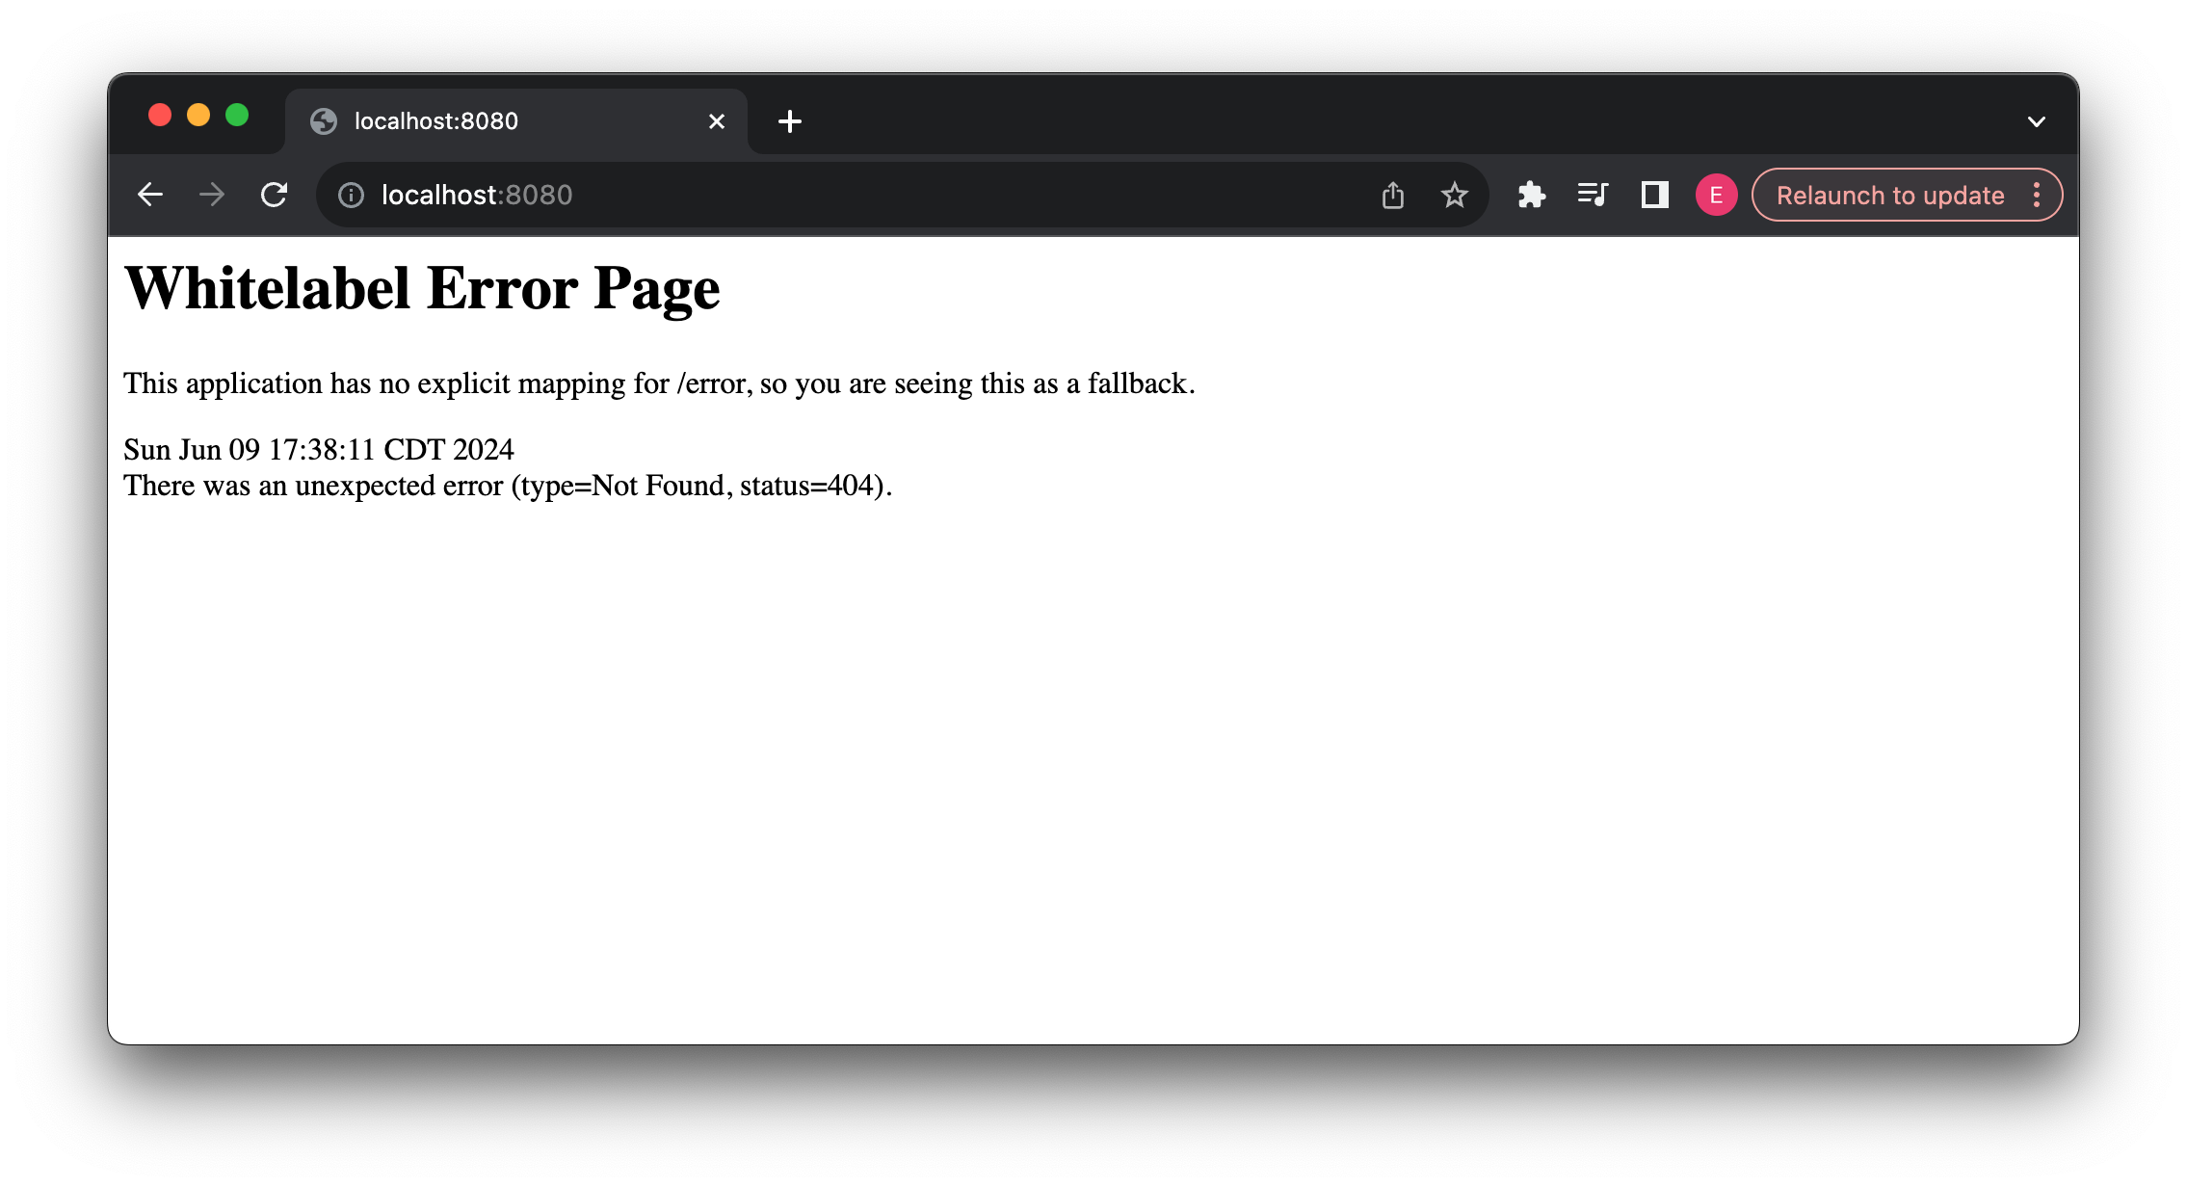
Task: Open the share icon in the address bar
Action: tap(1393, 194)
